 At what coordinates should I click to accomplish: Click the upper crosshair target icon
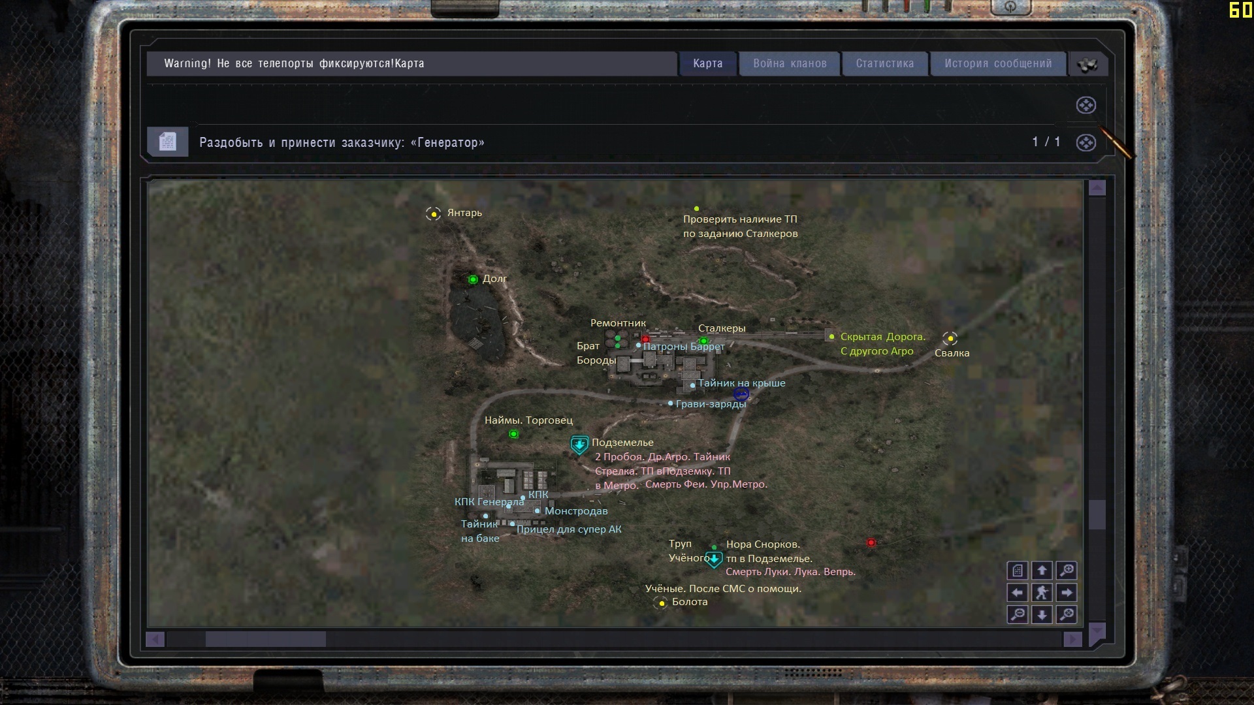point(1085,105)
